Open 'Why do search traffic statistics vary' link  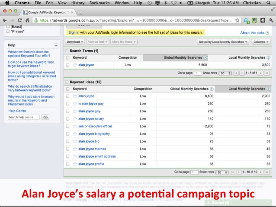[30, 88]
